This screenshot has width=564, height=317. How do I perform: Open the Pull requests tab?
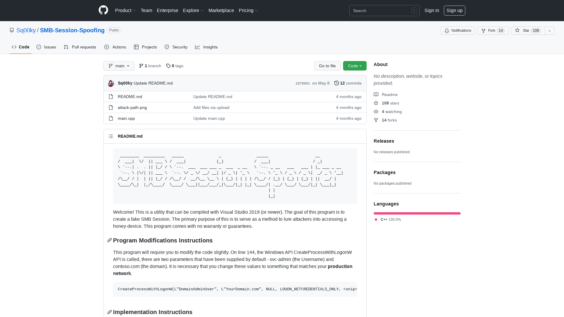(80, 47)
